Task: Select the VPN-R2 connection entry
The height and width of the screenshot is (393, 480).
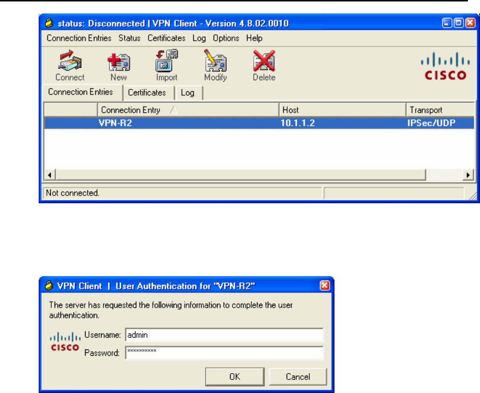Action: click(x=259, y=123)
